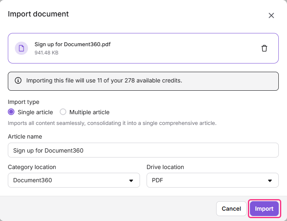Click the Import type label

(23, 102)
